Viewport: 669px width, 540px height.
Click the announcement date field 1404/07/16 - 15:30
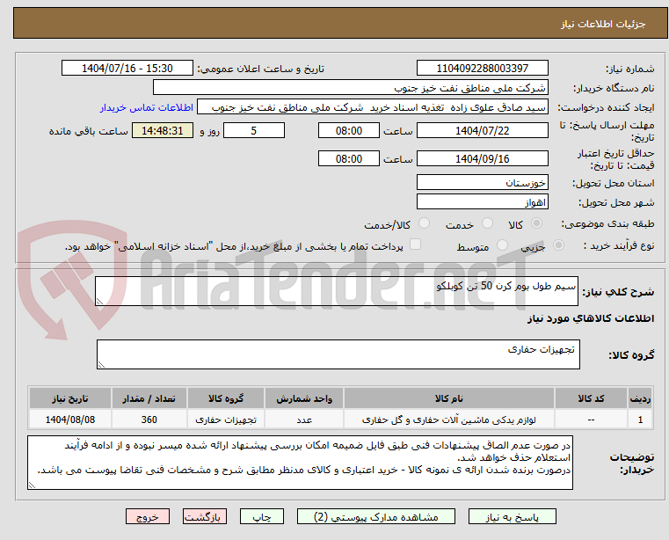pyautogui.click(x=127, y=69)
